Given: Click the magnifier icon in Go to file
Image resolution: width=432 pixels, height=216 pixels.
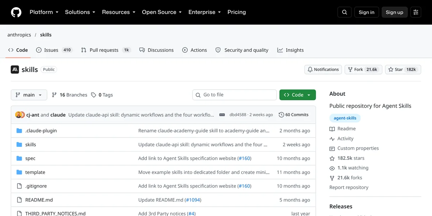Looking at the screenshot, I should 198,95.
